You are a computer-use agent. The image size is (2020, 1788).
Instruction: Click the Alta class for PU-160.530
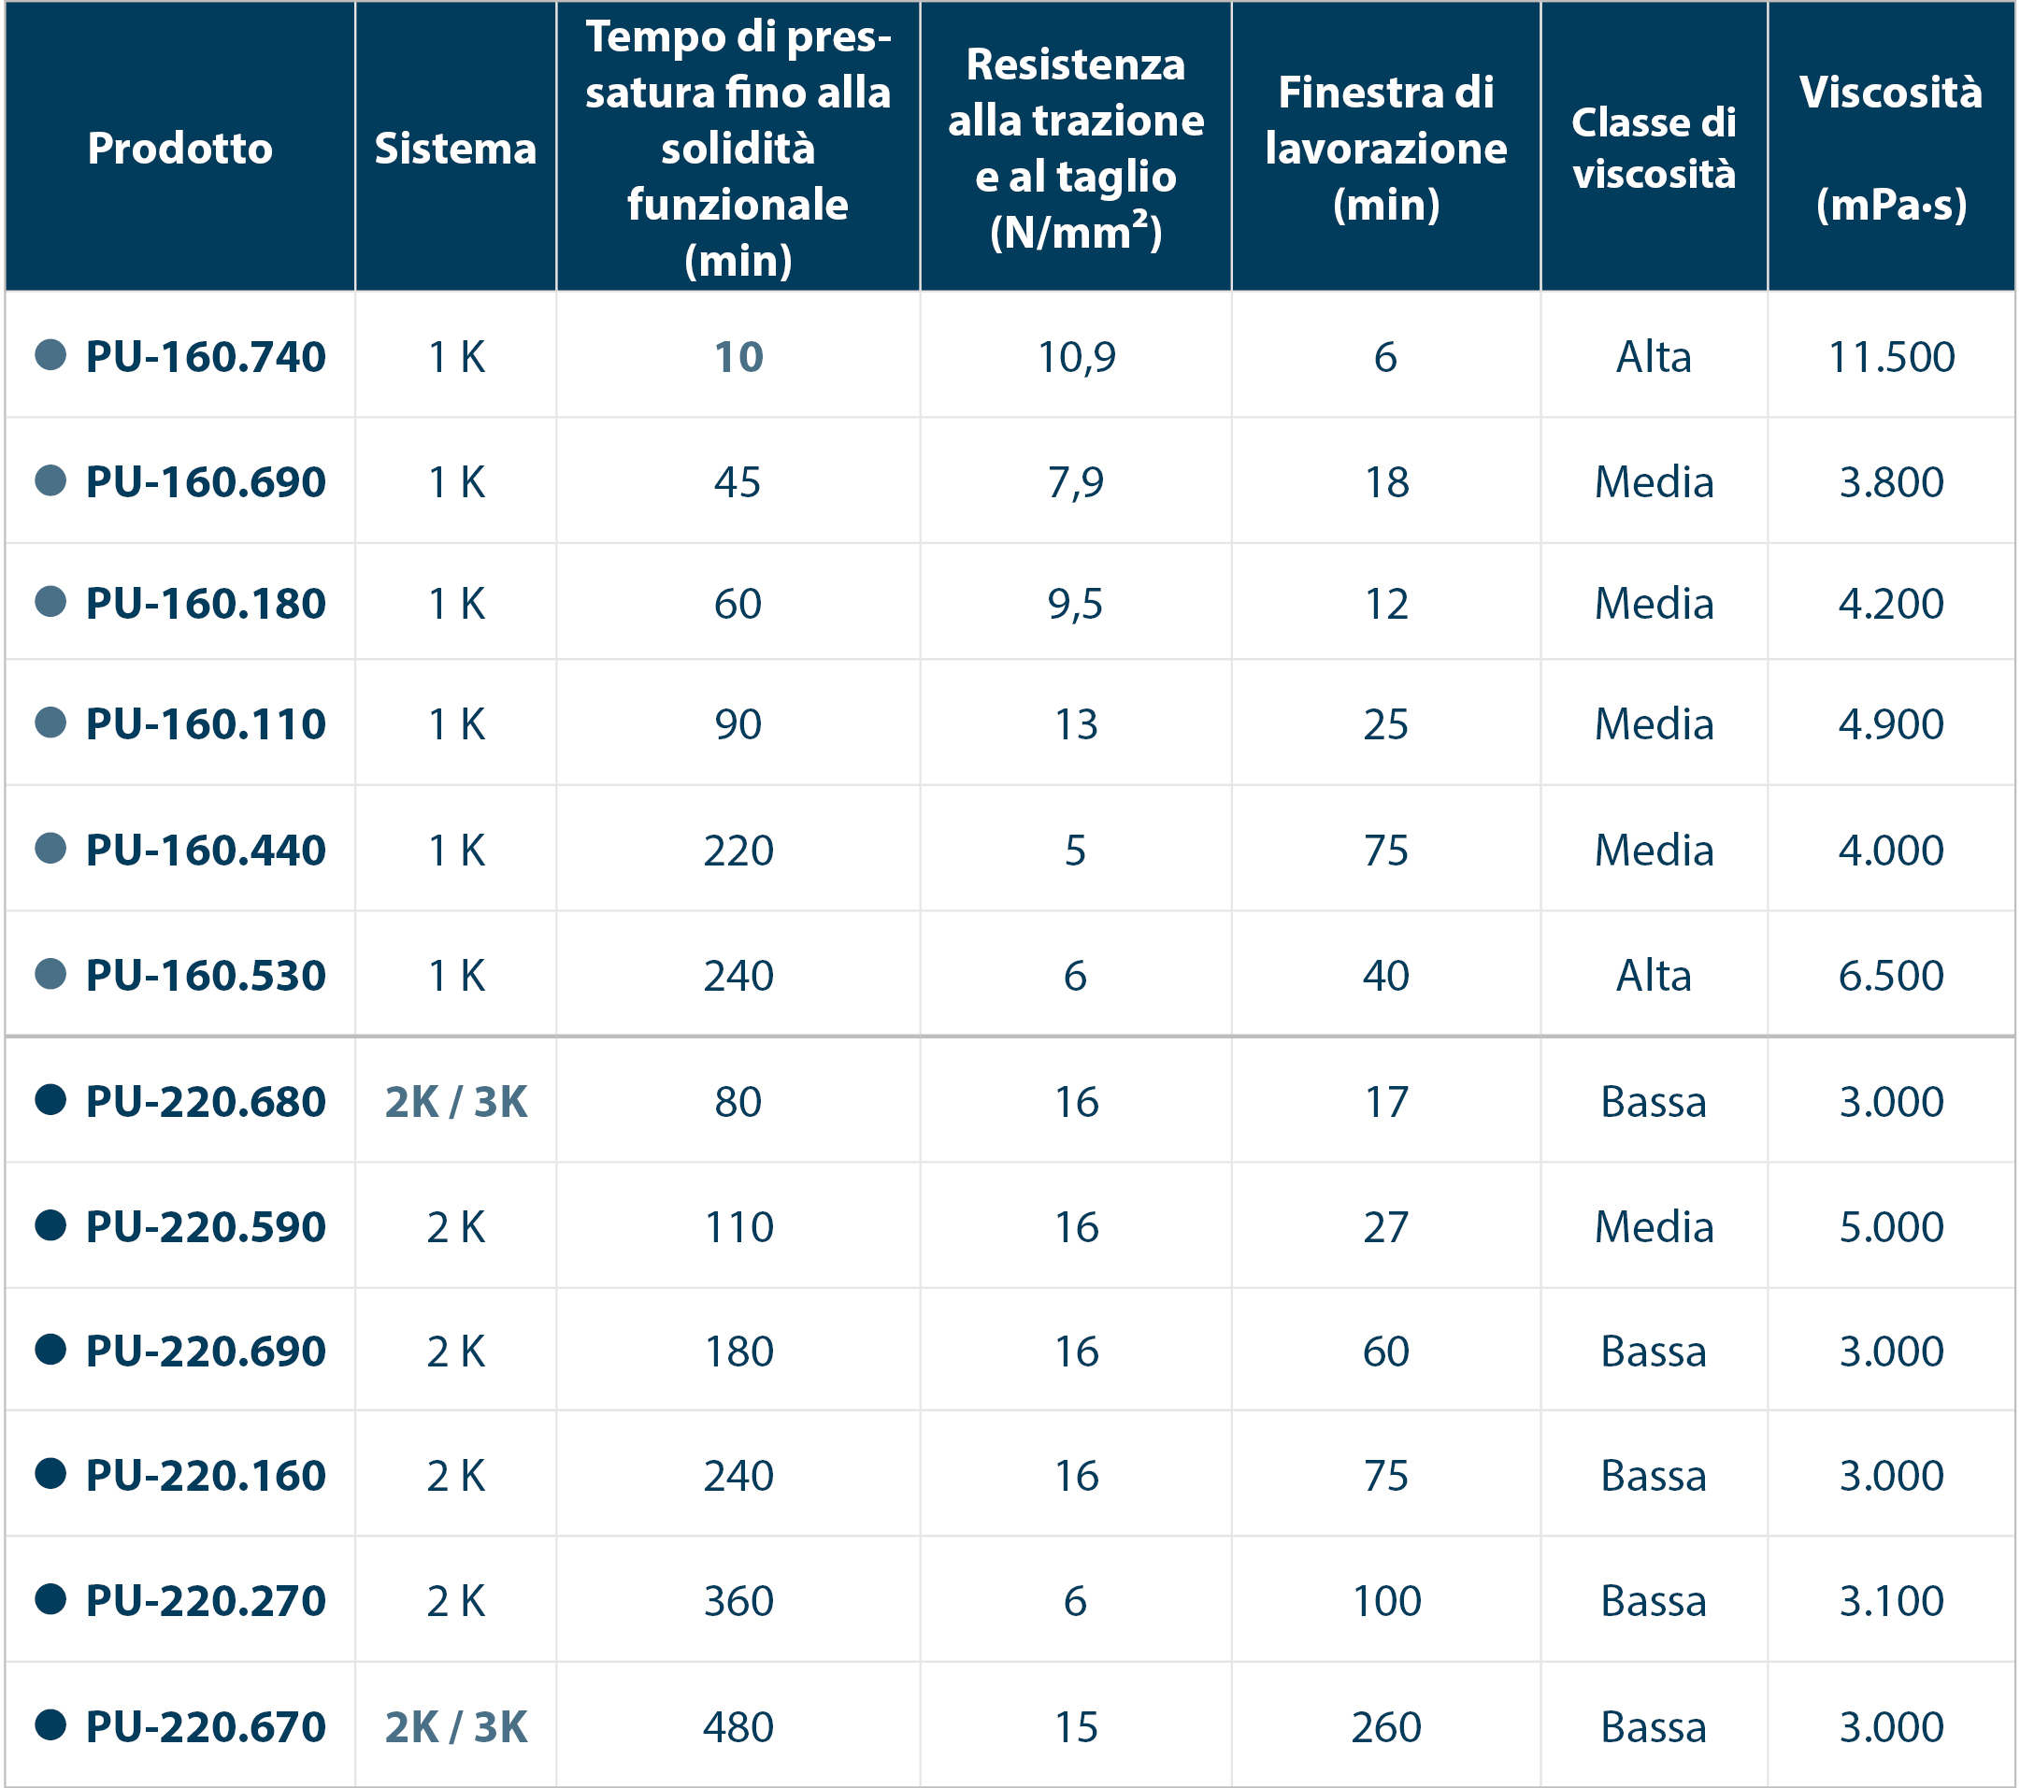coord(1654,976)
